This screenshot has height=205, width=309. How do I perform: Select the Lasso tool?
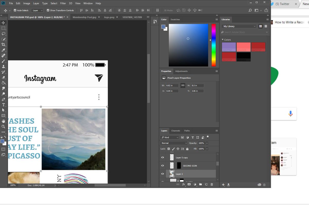pos(4,34)
